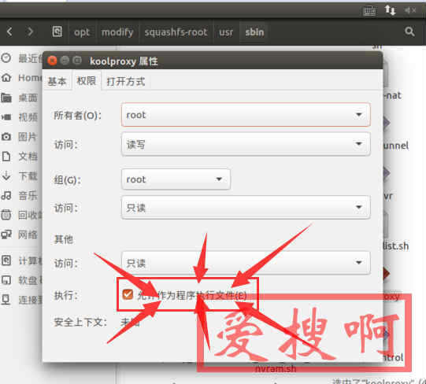Go to squashfs-root in path bar

pos(176,32)
